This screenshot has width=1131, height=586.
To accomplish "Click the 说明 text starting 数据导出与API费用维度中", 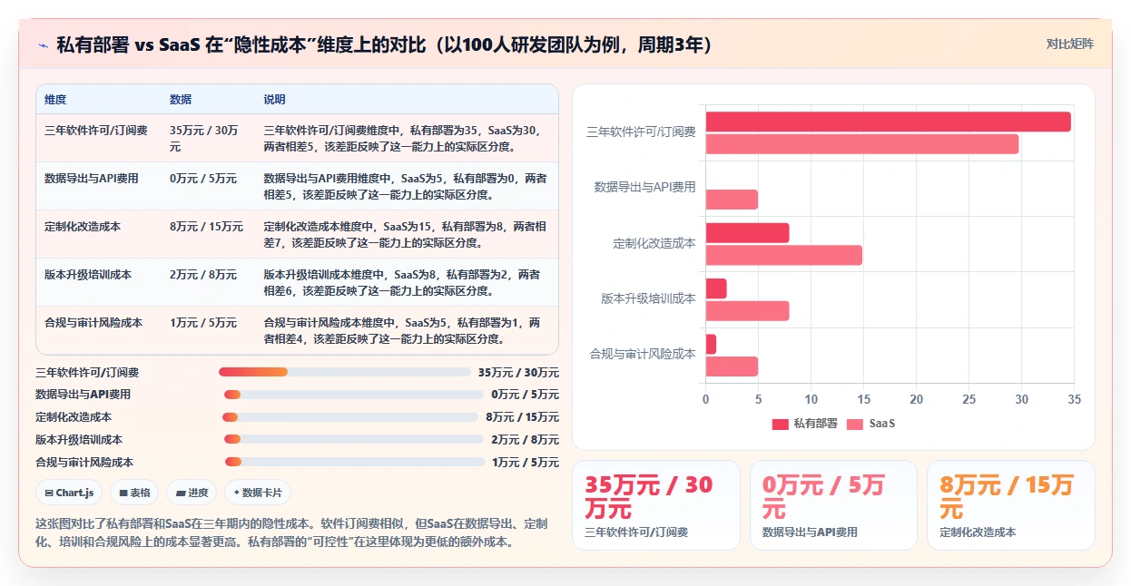I will 405,186.
